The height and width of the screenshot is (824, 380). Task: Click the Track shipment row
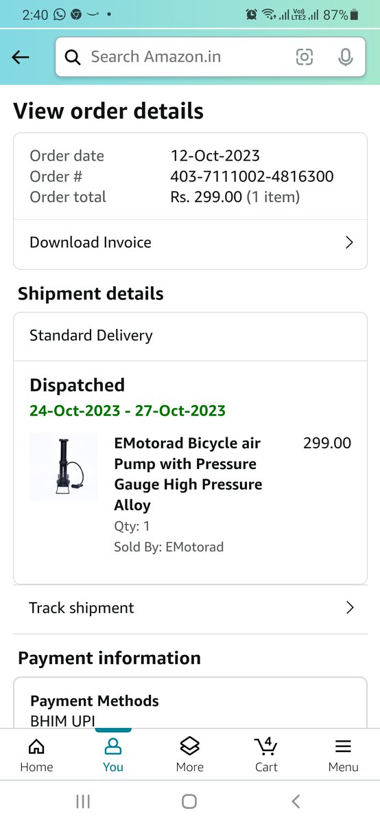tap(191, 608)
